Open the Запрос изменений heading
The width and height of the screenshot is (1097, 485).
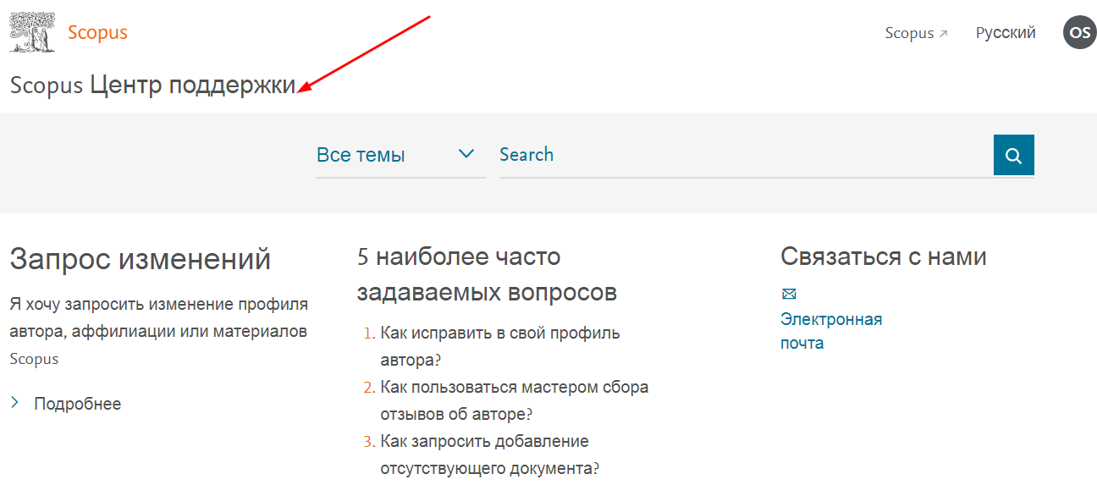141,259
